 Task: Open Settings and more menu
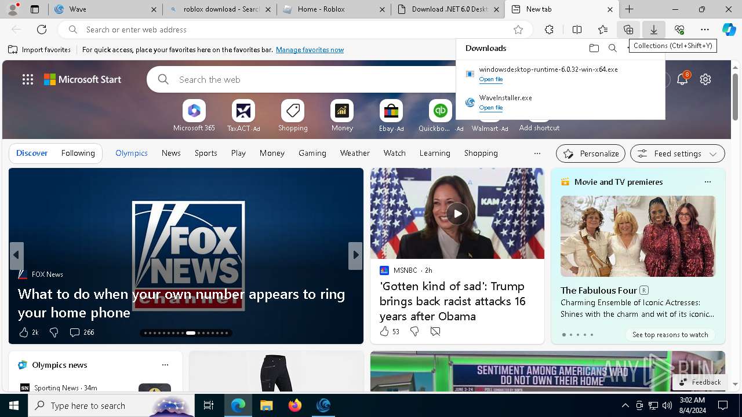(x=704, y=30)
